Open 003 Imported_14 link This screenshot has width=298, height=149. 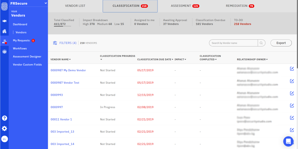click(62, 144)
